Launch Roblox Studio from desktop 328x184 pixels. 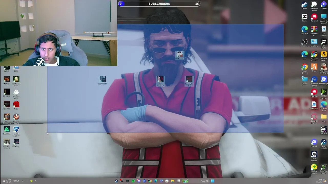324,44
